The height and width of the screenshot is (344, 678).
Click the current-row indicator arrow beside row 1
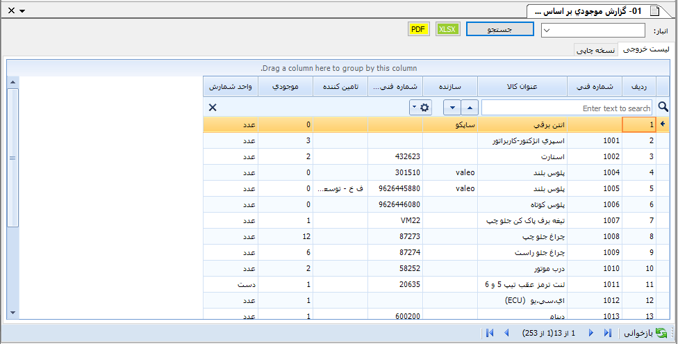663,124
